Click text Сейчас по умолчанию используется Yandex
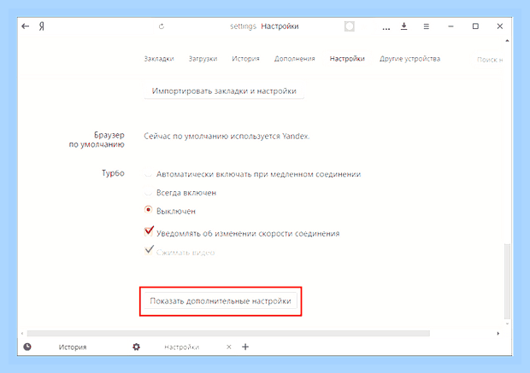This screenshot has width=530, height=373. point(227,136)
